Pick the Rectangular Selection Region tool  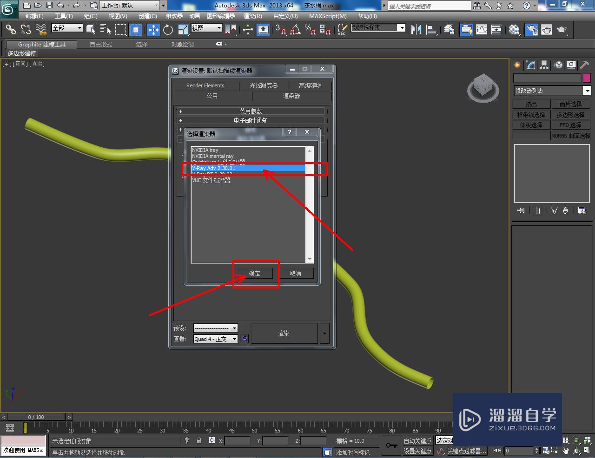pos(121,30)
